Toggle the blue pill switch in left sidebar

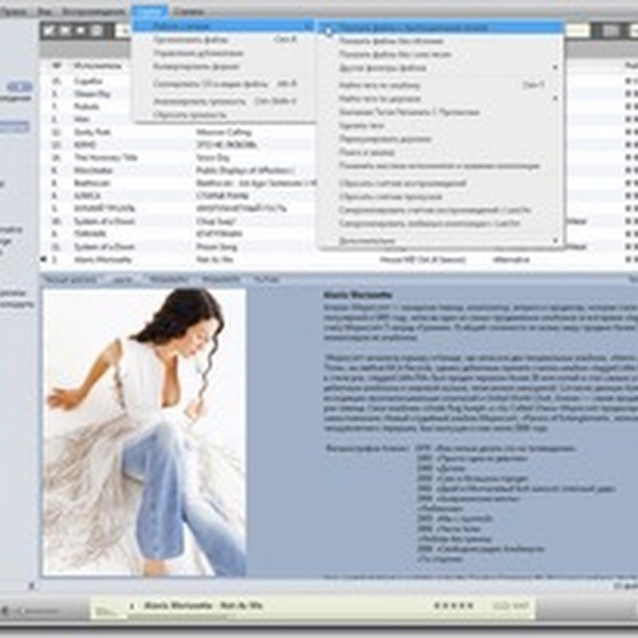19,87
